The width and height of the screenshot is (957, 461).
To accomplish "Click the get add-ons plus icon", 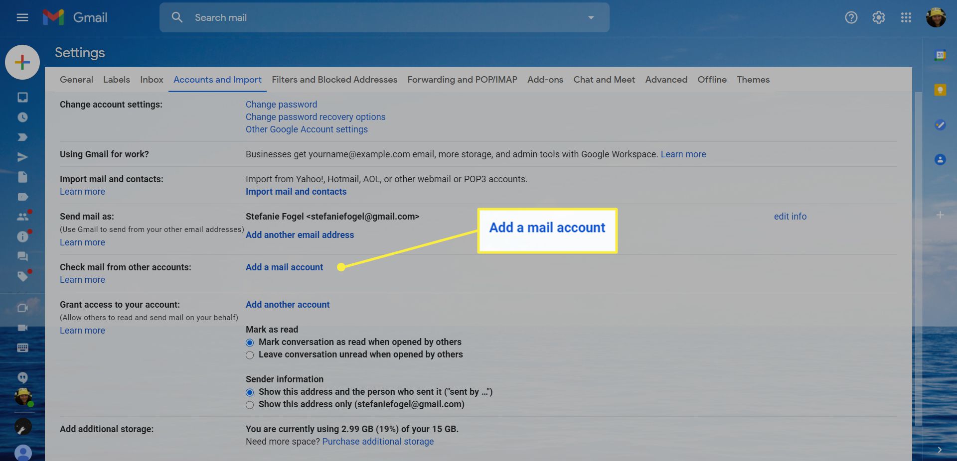I will point(940,215).
